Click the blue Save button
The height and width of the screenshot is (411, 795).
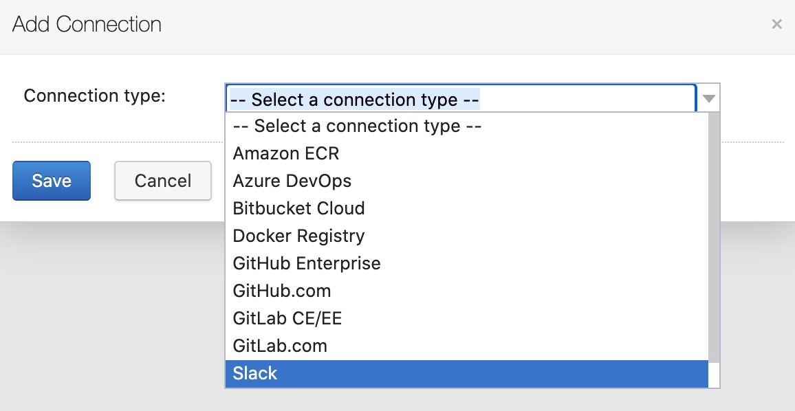click(51, 181)
